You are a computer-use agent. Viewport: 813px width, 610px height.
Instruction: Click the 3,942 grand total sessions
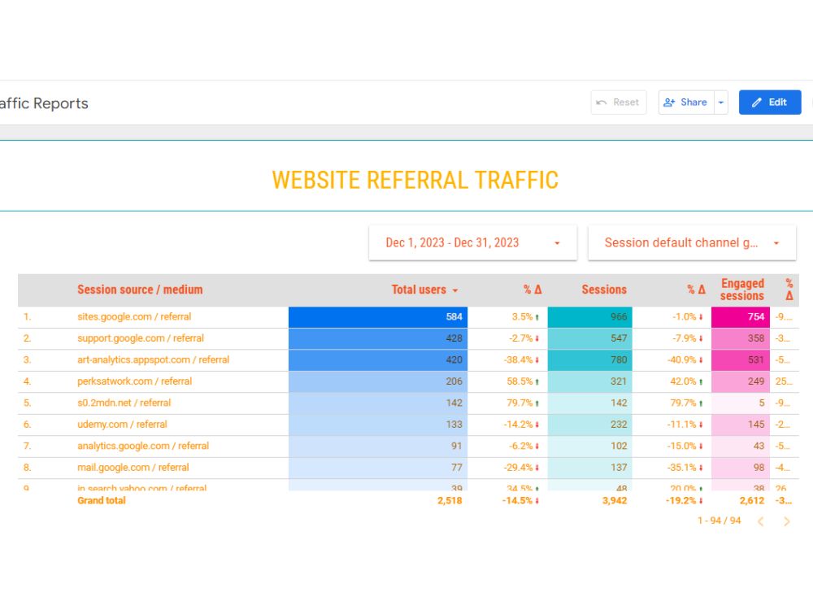point(615,500)
